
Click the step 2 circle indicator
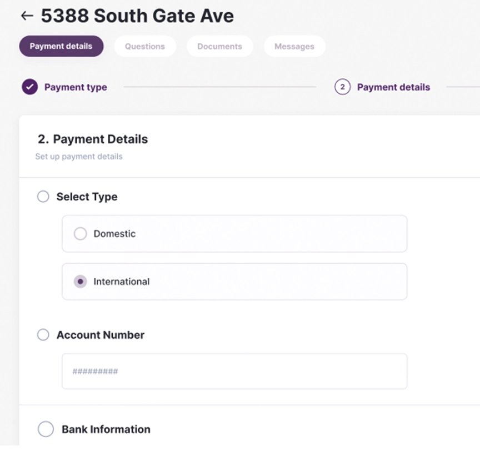(x=342, y=87)
